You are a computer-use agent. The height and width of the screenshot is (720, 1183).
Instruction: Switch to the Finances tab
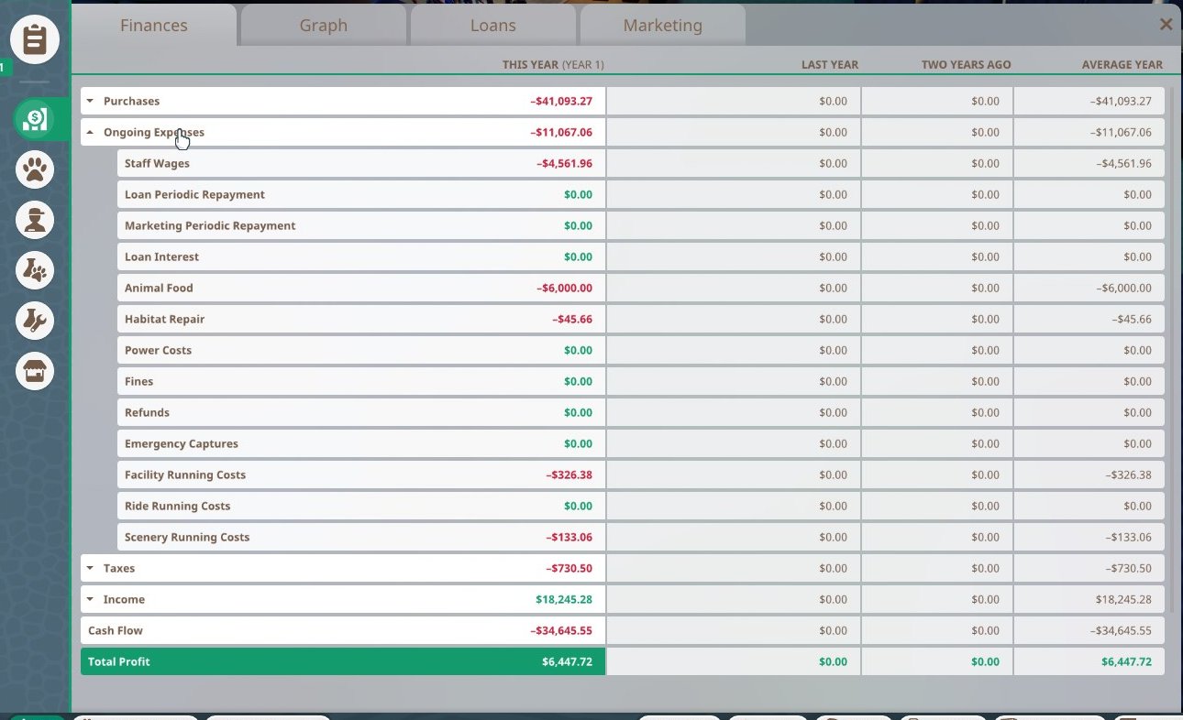[x=154, y=26]
